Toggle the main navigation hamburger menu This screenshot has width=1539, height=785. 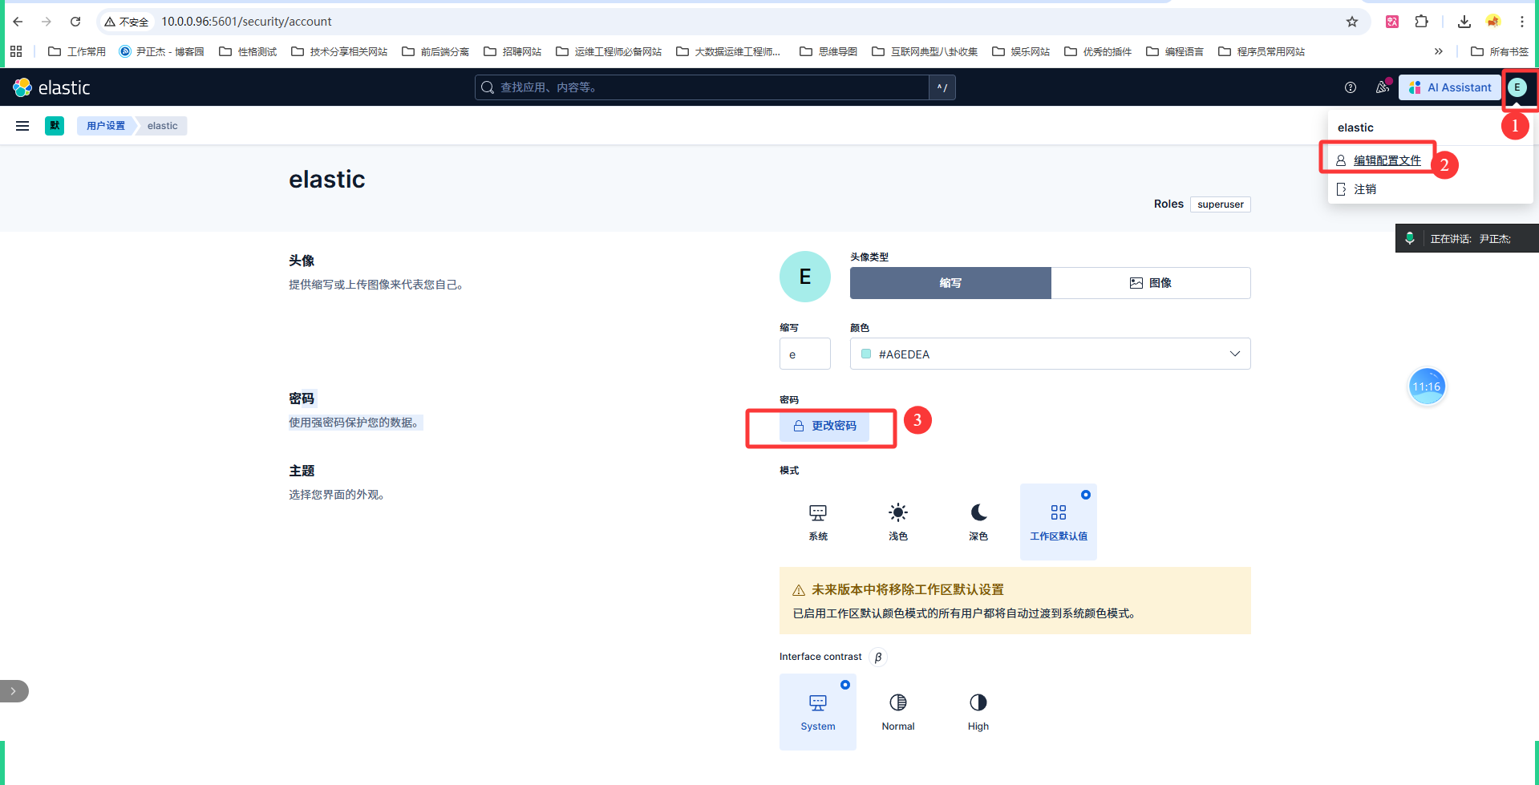click(x=22, y=126)
